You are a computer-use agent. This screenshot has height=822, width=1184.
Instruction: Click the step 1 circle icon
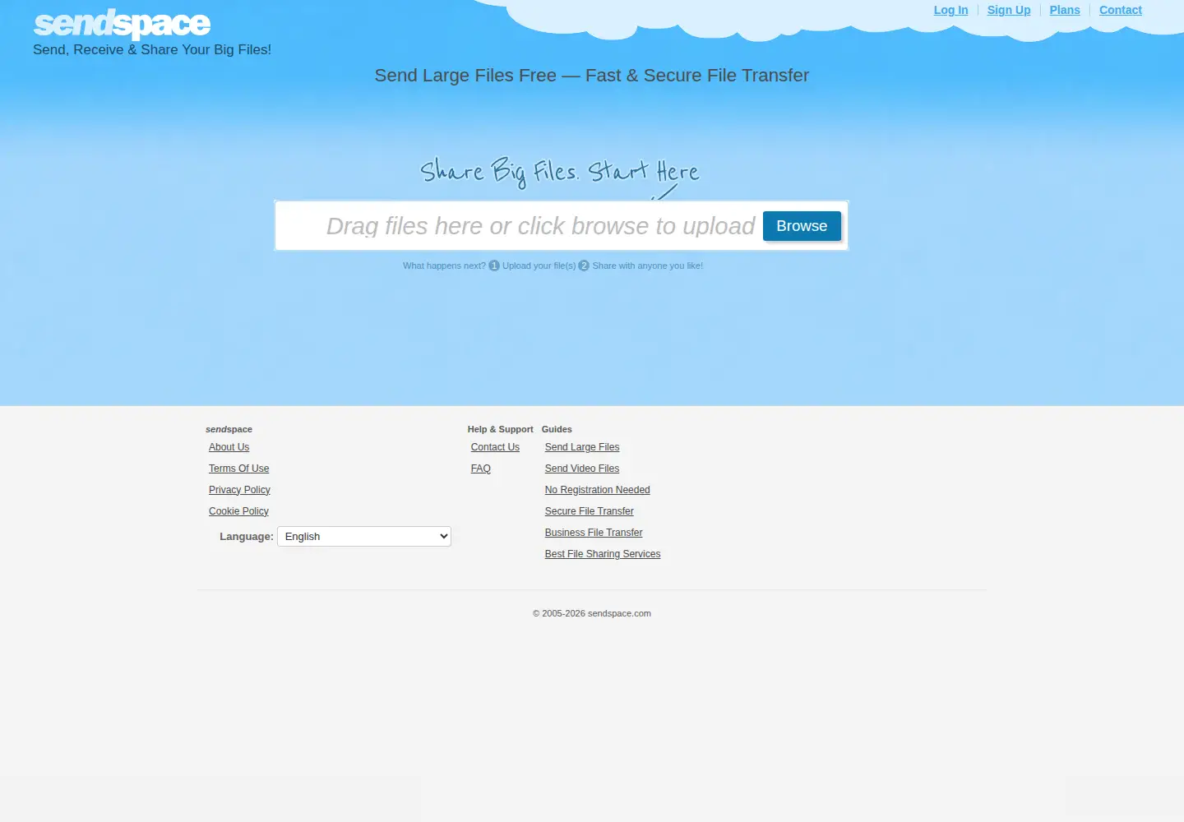point(494,266)
